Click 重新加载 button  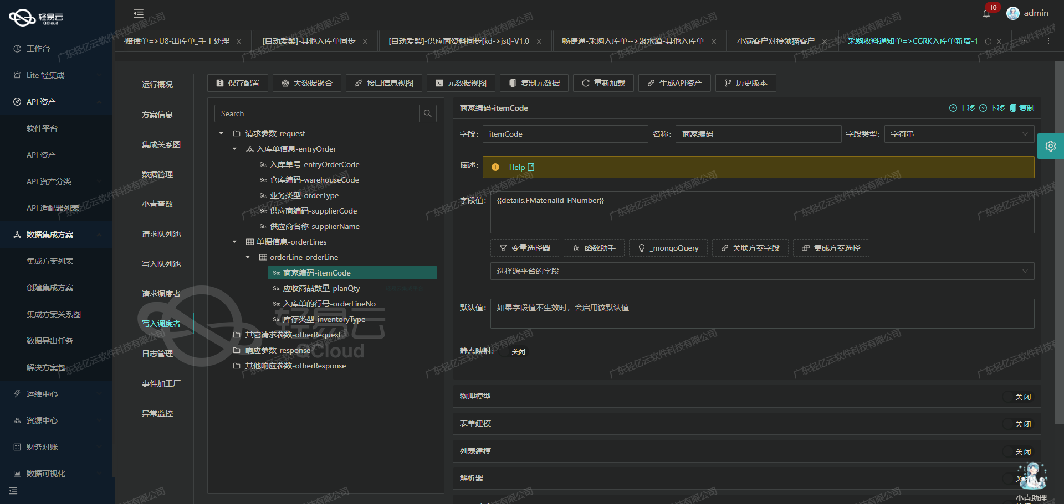603,83
